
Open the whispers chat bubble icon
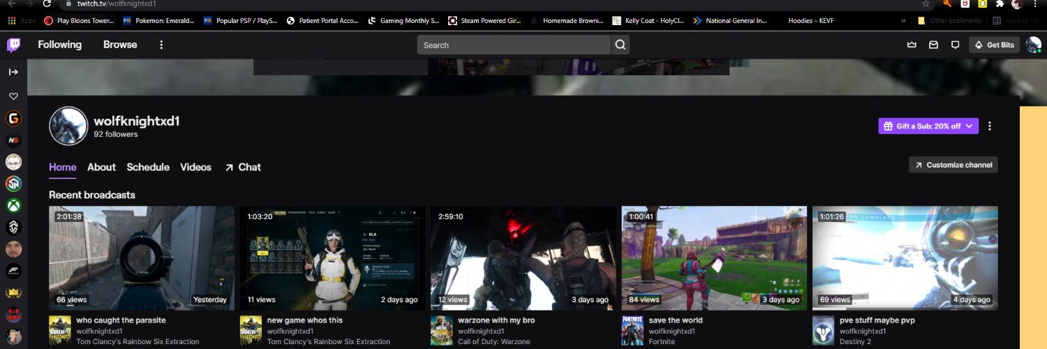pyautogui.click(x=955, y=45)
